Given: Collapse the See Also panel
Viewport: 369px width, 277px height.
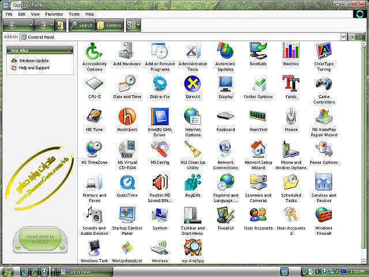Looking at the screenshot, I should coord(69,50).
